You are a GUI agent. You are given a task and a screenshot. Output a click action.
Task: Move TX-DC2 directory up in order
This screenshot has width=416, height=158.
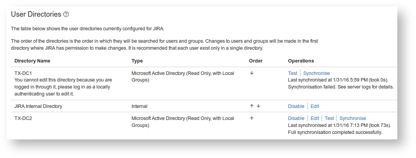coord(252,118)
